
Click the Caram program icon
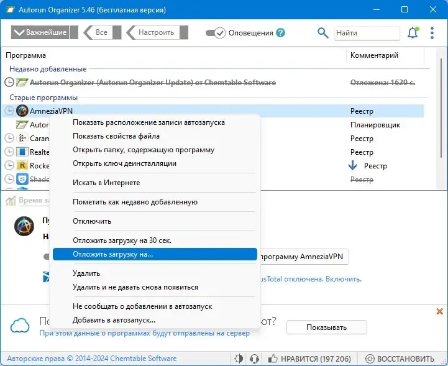point(22,139)
